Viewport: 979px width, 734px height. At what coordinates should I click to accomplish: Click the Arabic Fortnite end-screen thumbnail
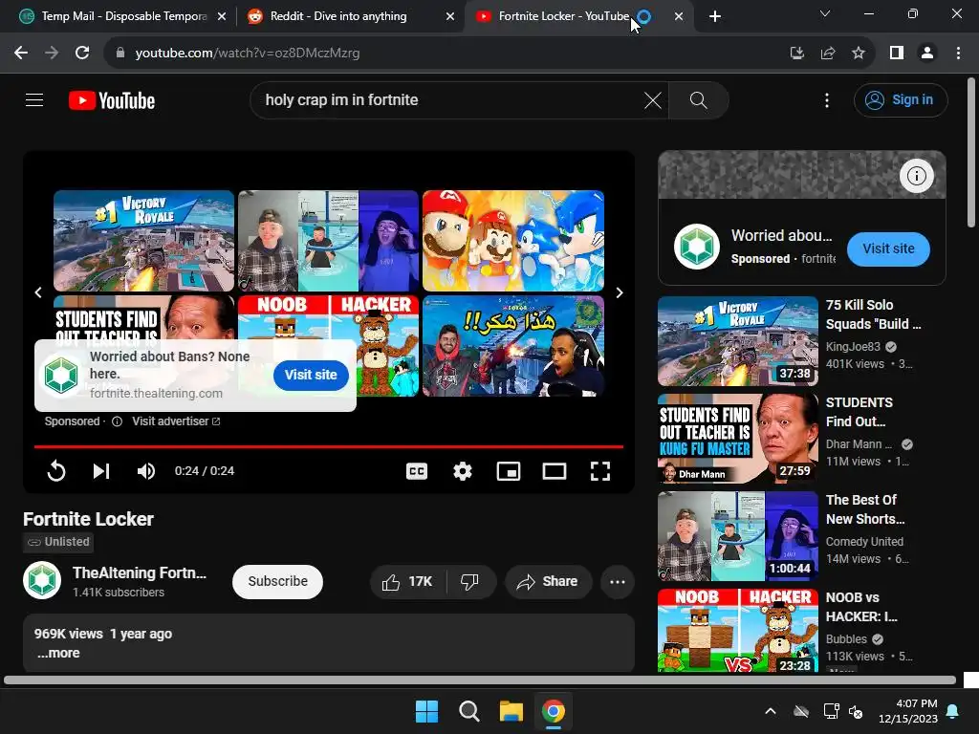[x=513, y=346]
